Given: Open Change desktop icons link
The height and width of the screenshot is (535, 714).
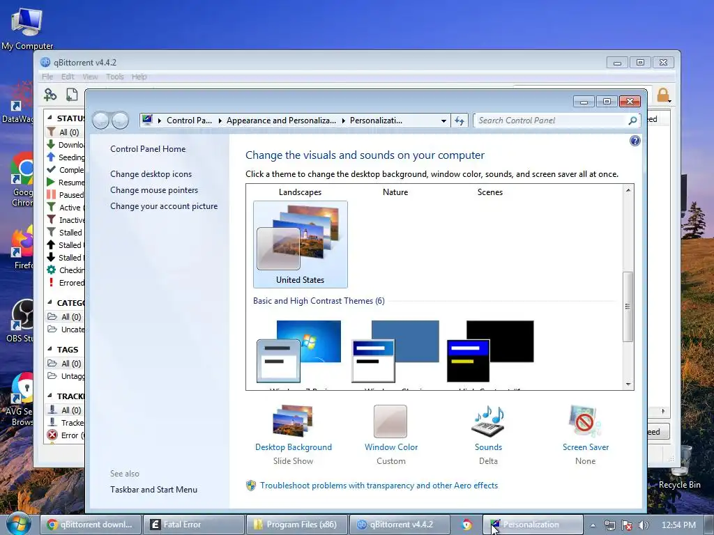Looking at the screenshot, I should (151, 173).
